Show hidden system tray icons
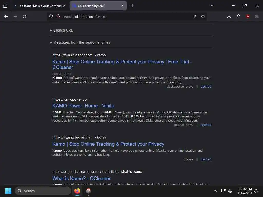263x197 pixels. click(215, 191)
